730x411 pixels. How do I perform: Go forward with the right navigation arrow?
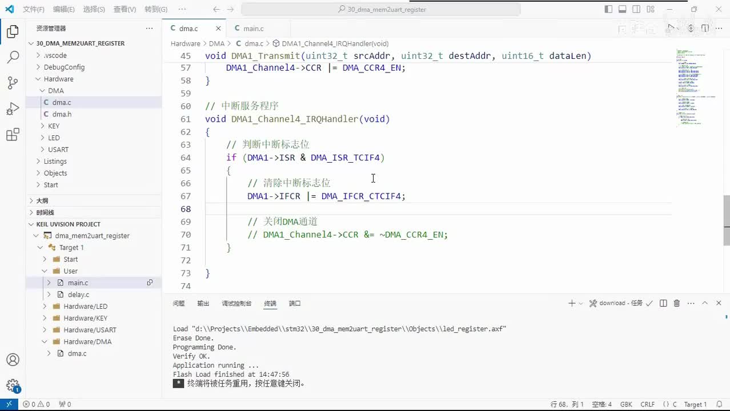231,9
